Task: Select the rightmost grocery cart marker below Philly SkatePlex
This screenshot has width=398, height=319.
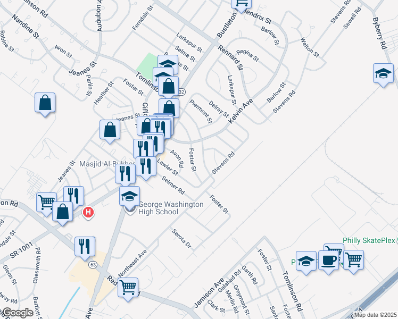Action: tap(354, 262)
